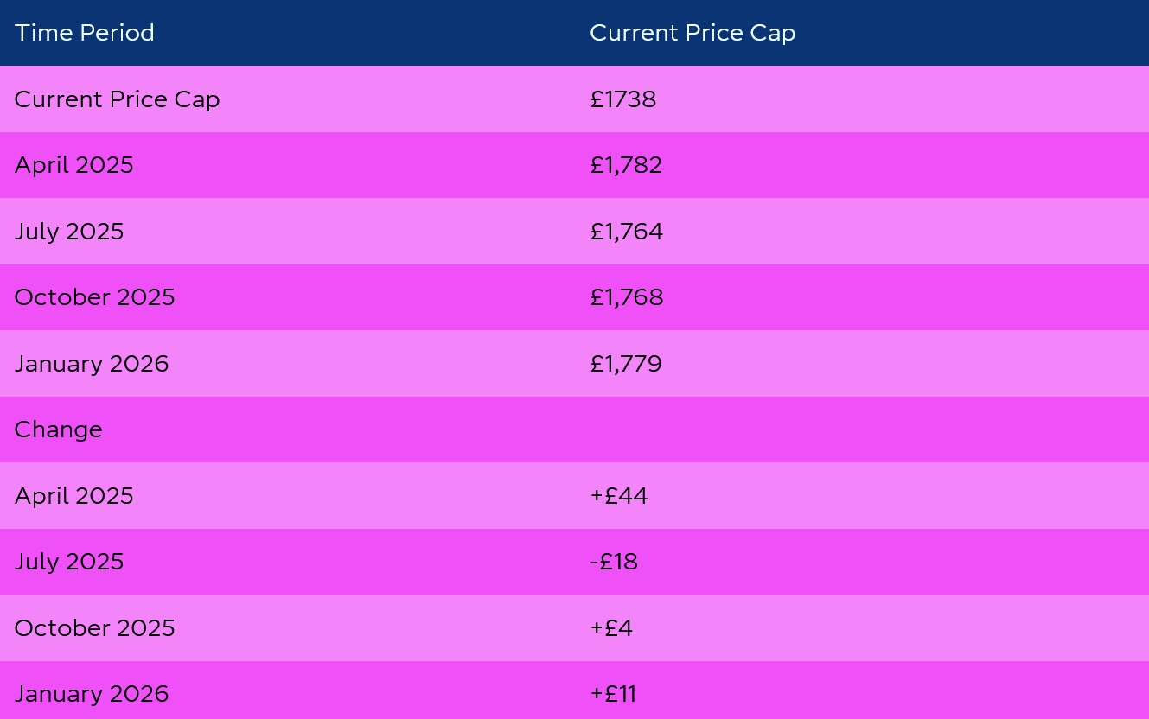The width and height of the screenshot is (1149, 719).
Task: Select the January 2026 label beside +£11
Action: pos(92,694)
